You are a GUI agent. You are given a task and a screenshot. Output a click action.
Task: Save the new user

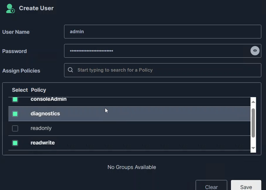pyautogui.click(x=246, y=187)
